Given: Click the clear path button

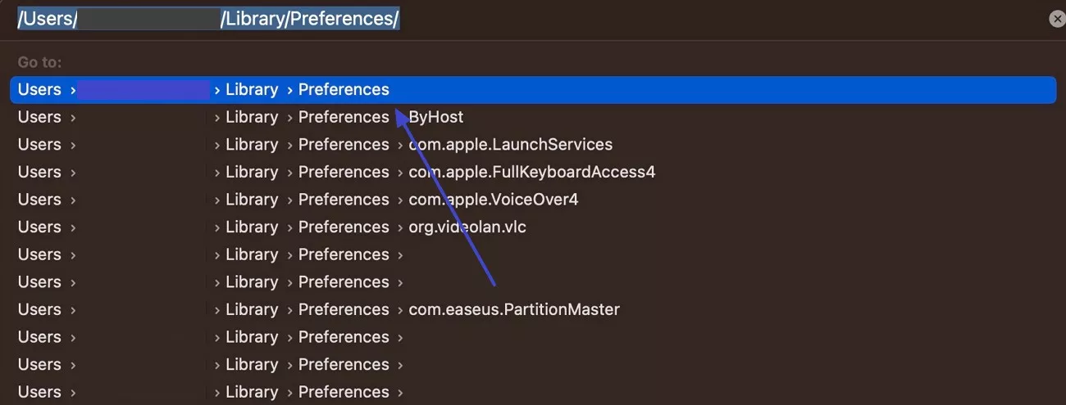Looking at the screenshot, I should point(1057,19).
